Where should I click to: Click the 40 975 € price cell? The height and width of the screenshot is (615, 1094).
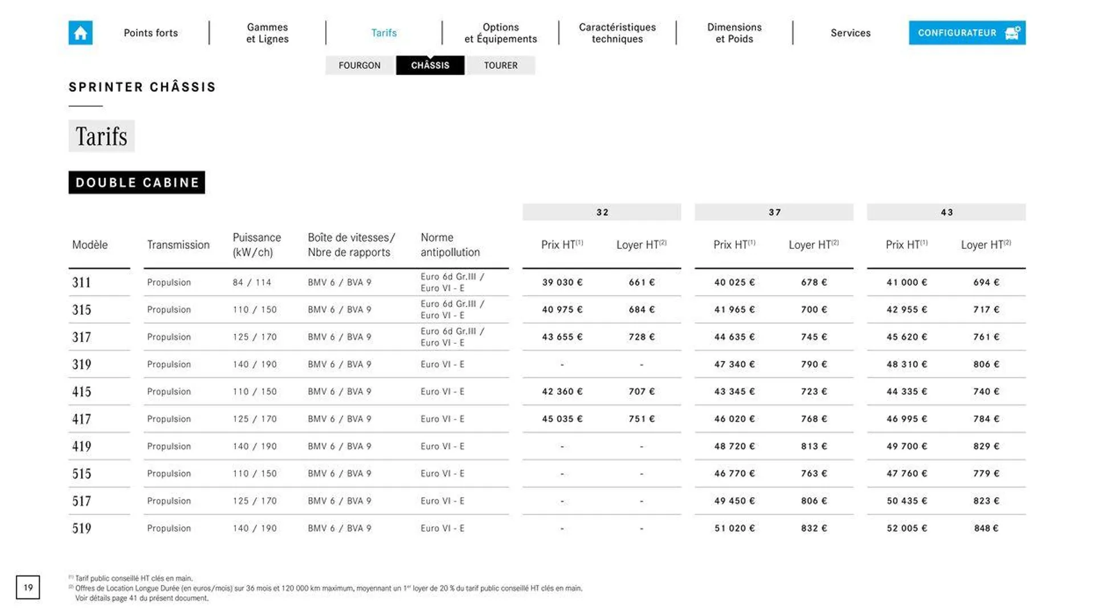click(x=562, y=310)
